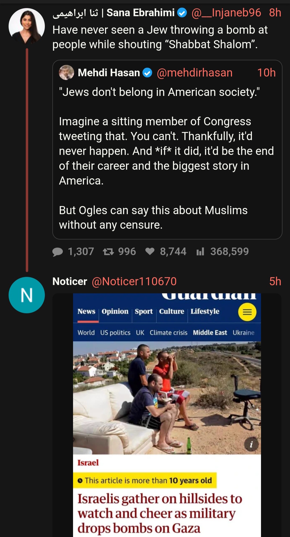Open view analytics bar chart icon
This screenshot has width=290, height=537.
200,252
